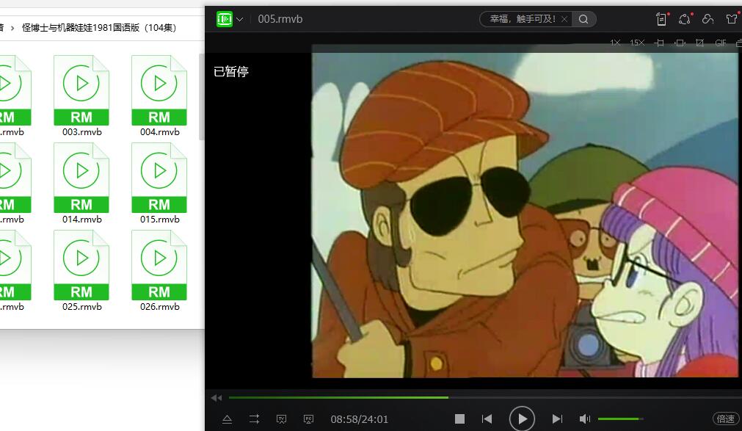742x431 pixels.
Task: Open file with the eject icon
Action: [x=227, y=419]
